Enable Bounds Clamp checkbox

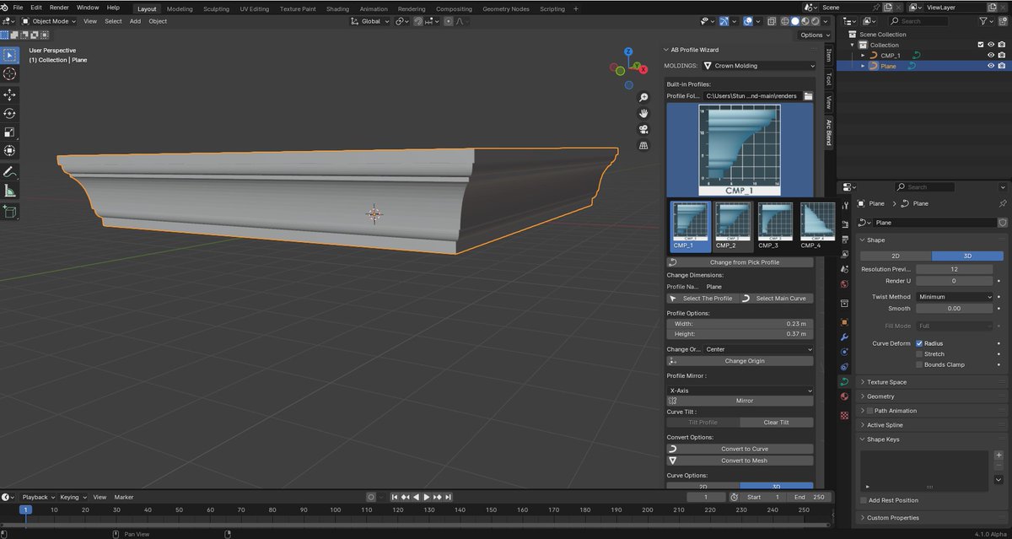[x=919, y=364]
